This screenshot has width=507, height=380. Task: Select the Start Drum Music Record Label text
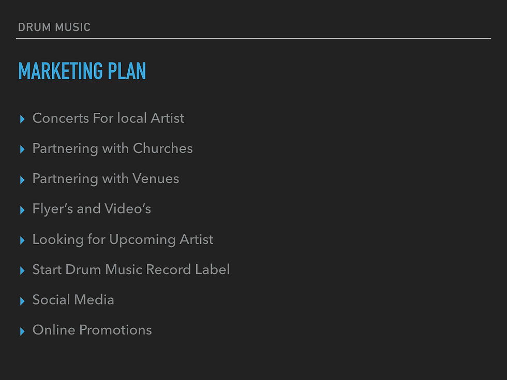131,269
